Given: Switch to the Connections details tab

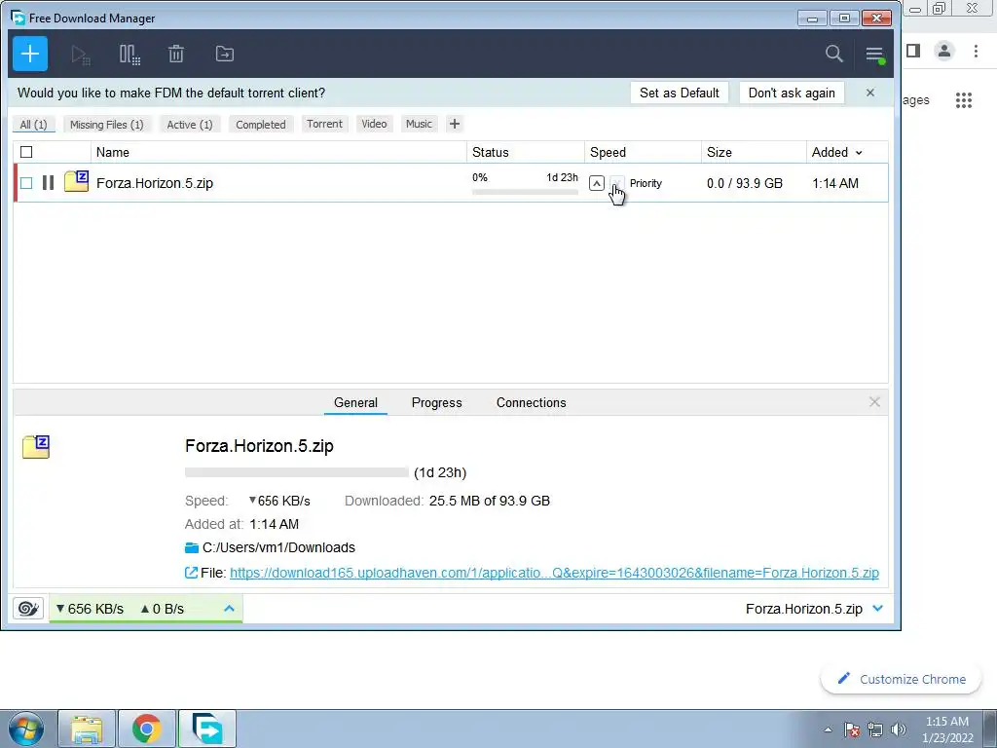Looking at the screenshot, I should (531, 402).
